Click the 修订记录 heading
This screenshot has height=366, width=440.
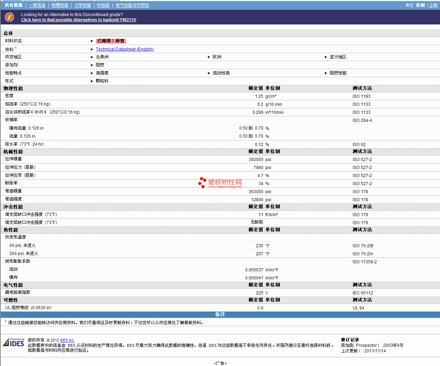350,340
